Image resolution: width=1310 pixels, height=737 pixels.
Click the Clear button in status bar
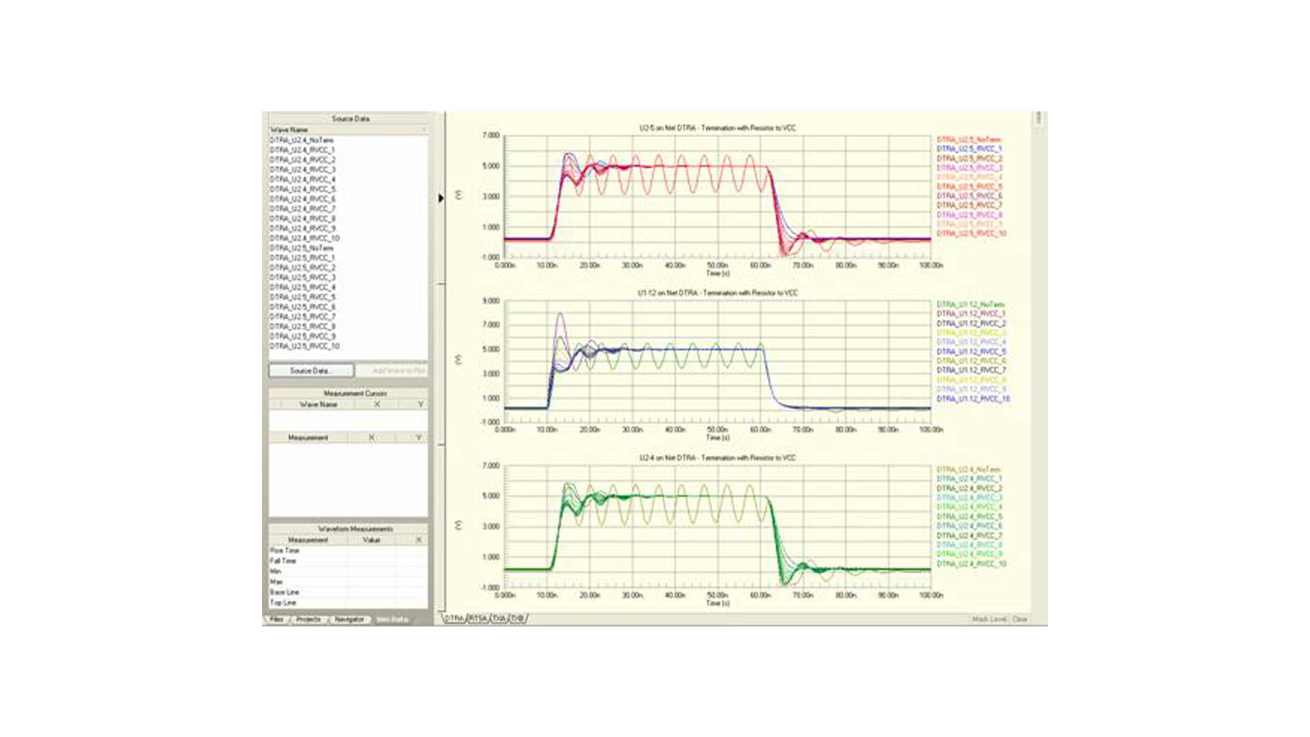click(x=1020, y=620)
